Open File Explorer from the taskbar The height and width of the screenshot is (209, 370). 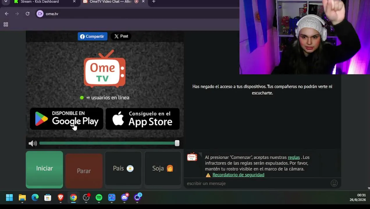point(22,198)
